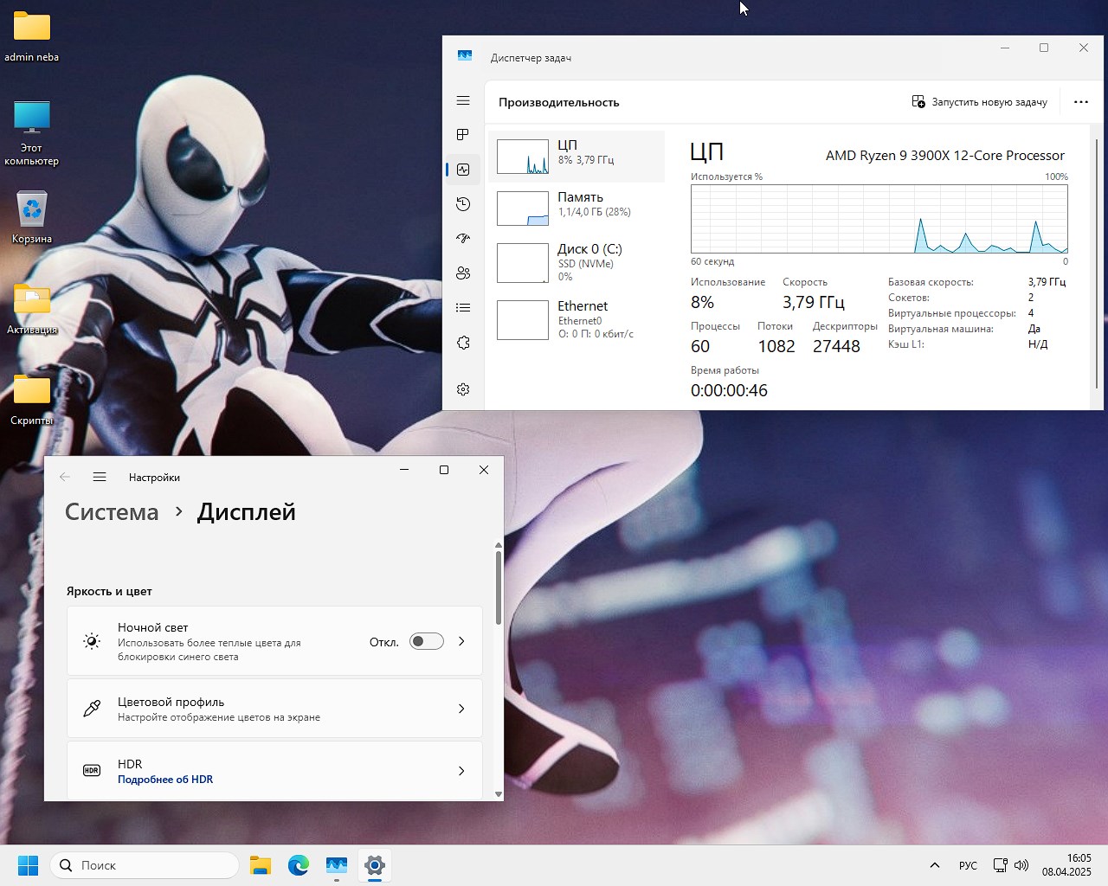Select Ethernet in the performance list

click(x=577, y=319)
